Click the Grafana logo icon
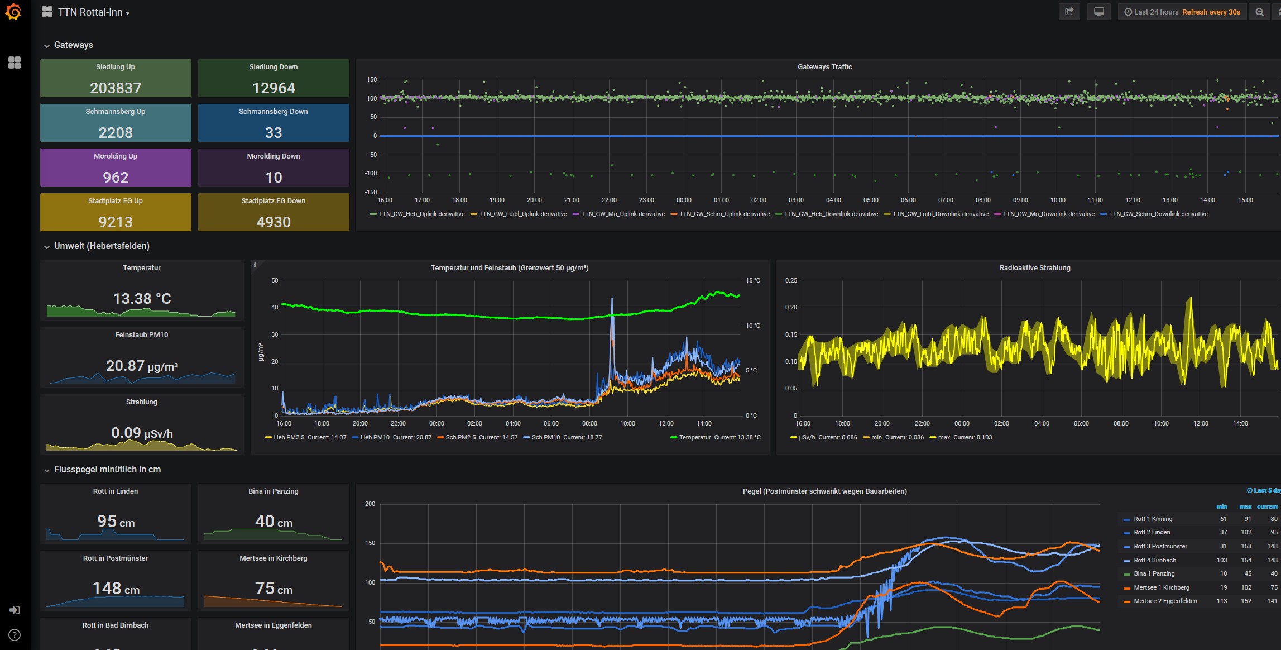 pos(13,12)
